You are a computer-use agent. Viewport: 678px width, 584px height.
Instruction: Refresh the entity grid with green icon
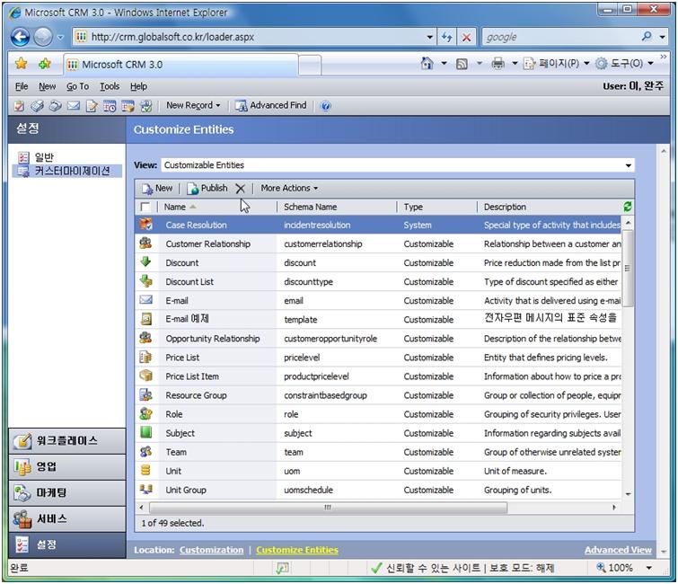click(x=628, y=207)
